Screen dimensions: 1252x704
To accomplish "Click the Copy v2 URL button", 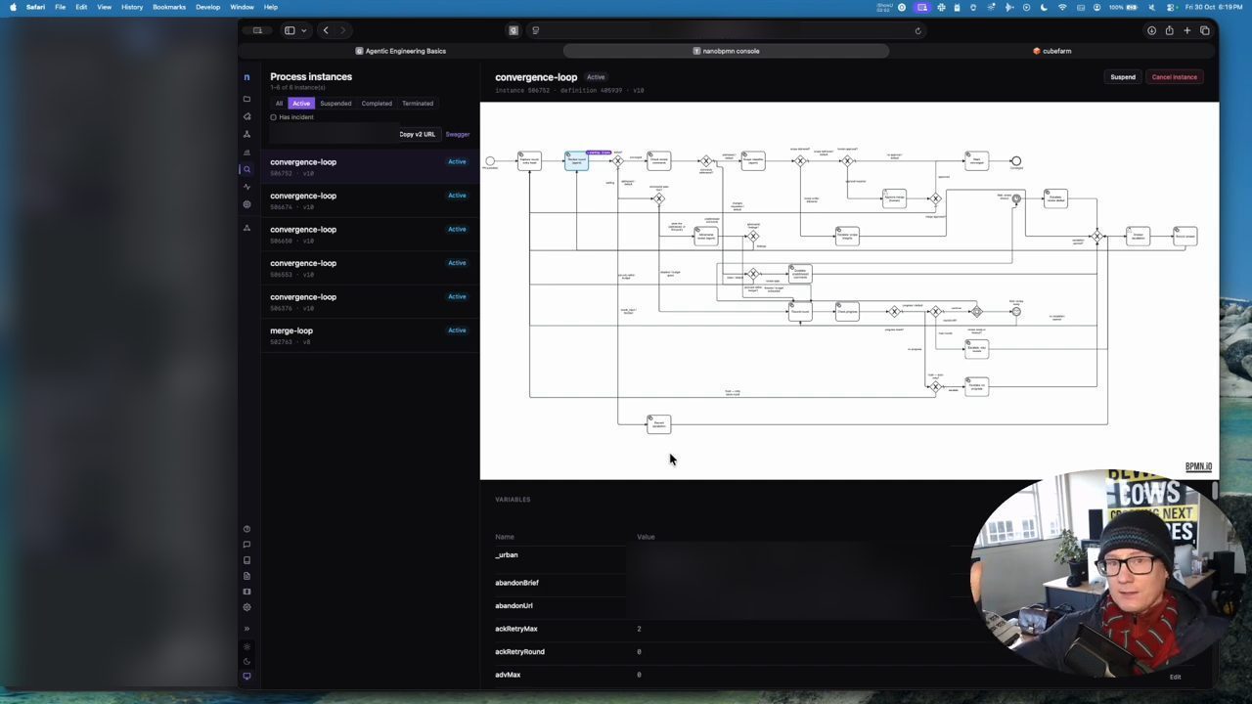I will point(418,134).
